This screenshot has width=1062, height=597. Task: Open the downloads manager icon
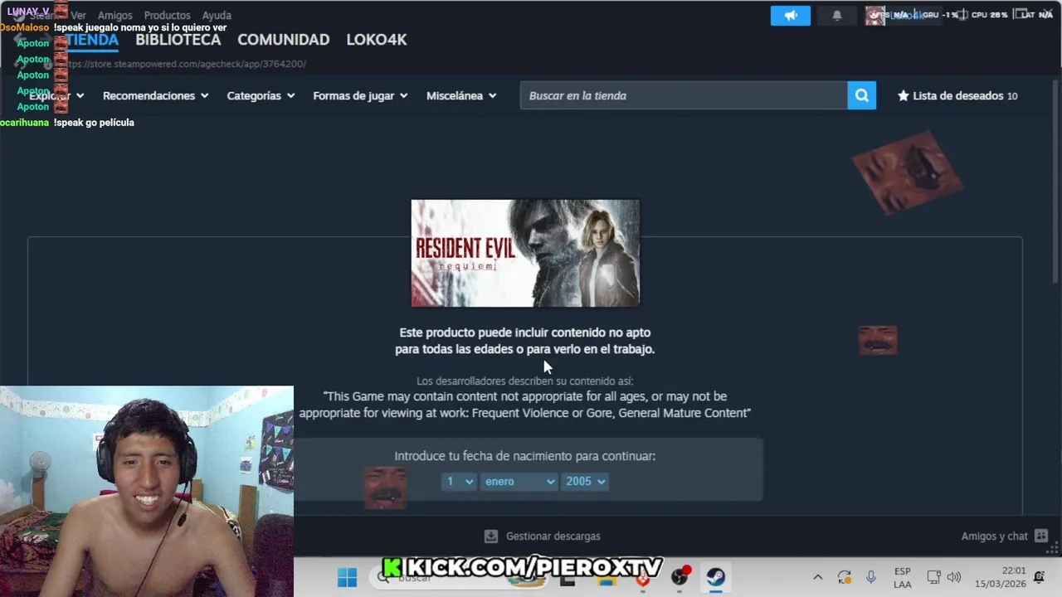coord(491,536)
